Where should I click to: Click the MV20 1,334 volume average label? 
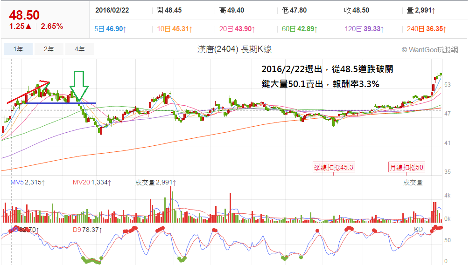click(92, 182)
